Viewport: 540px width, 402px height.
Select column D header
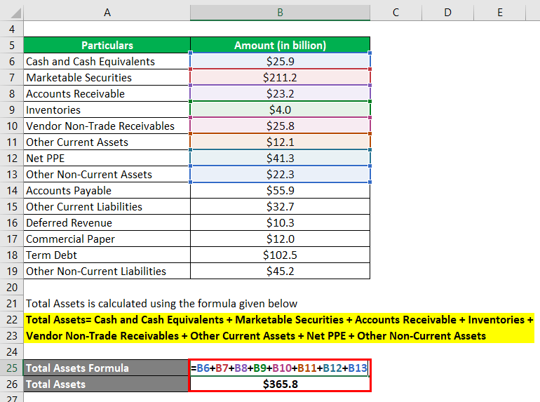point(447,13)
